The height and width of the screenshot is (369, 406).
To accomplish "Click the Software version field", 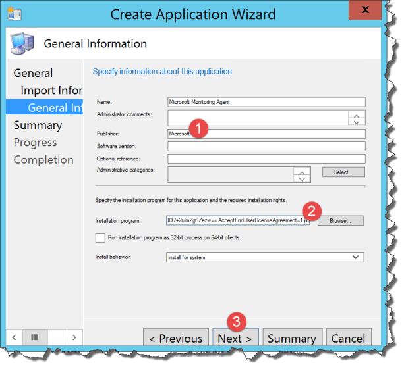I will coord(266,146).
